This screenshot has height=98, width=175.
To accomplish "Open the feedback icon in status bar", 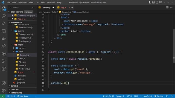I will point(167,96).
